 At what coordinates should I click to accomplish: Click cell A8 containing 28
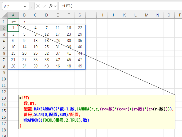(x=13, y=66)
